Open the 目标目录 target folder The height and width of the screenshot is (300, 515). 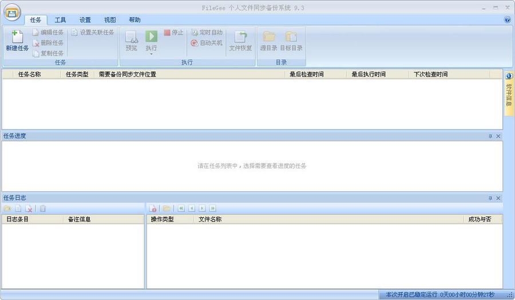pos(291,41)
